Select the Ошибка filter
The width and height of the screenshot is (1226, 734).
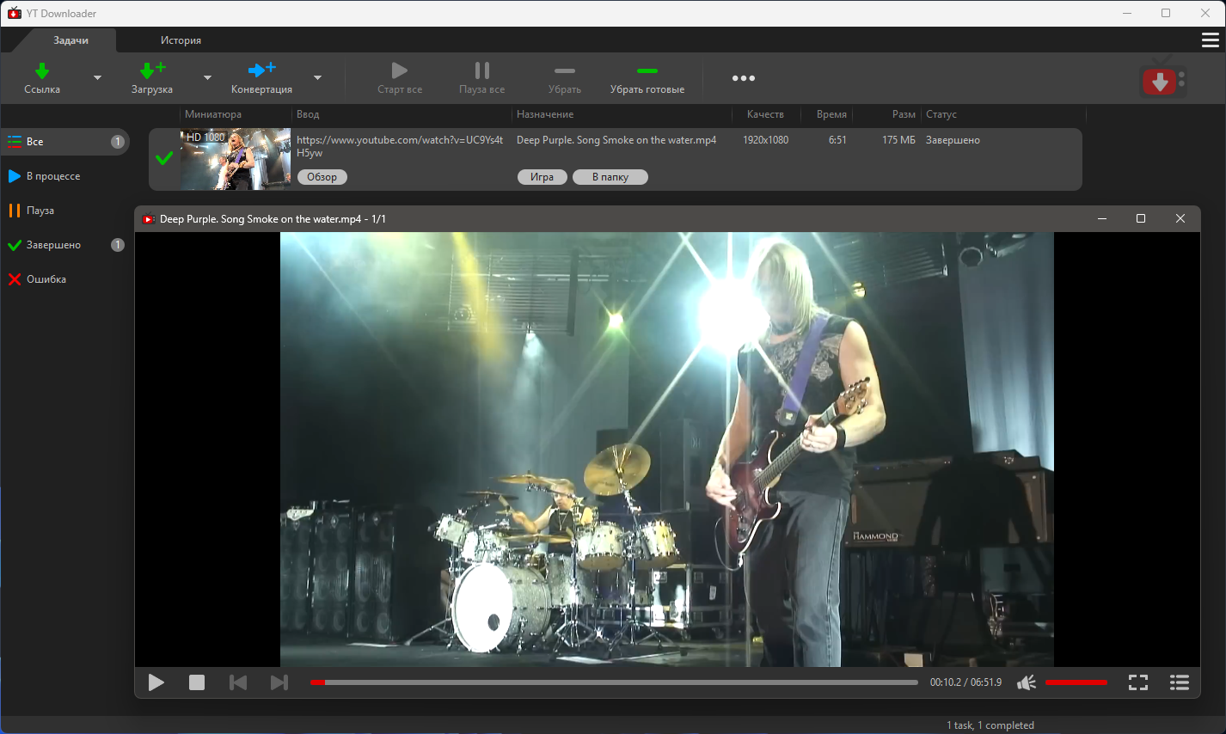coord(64,279)
